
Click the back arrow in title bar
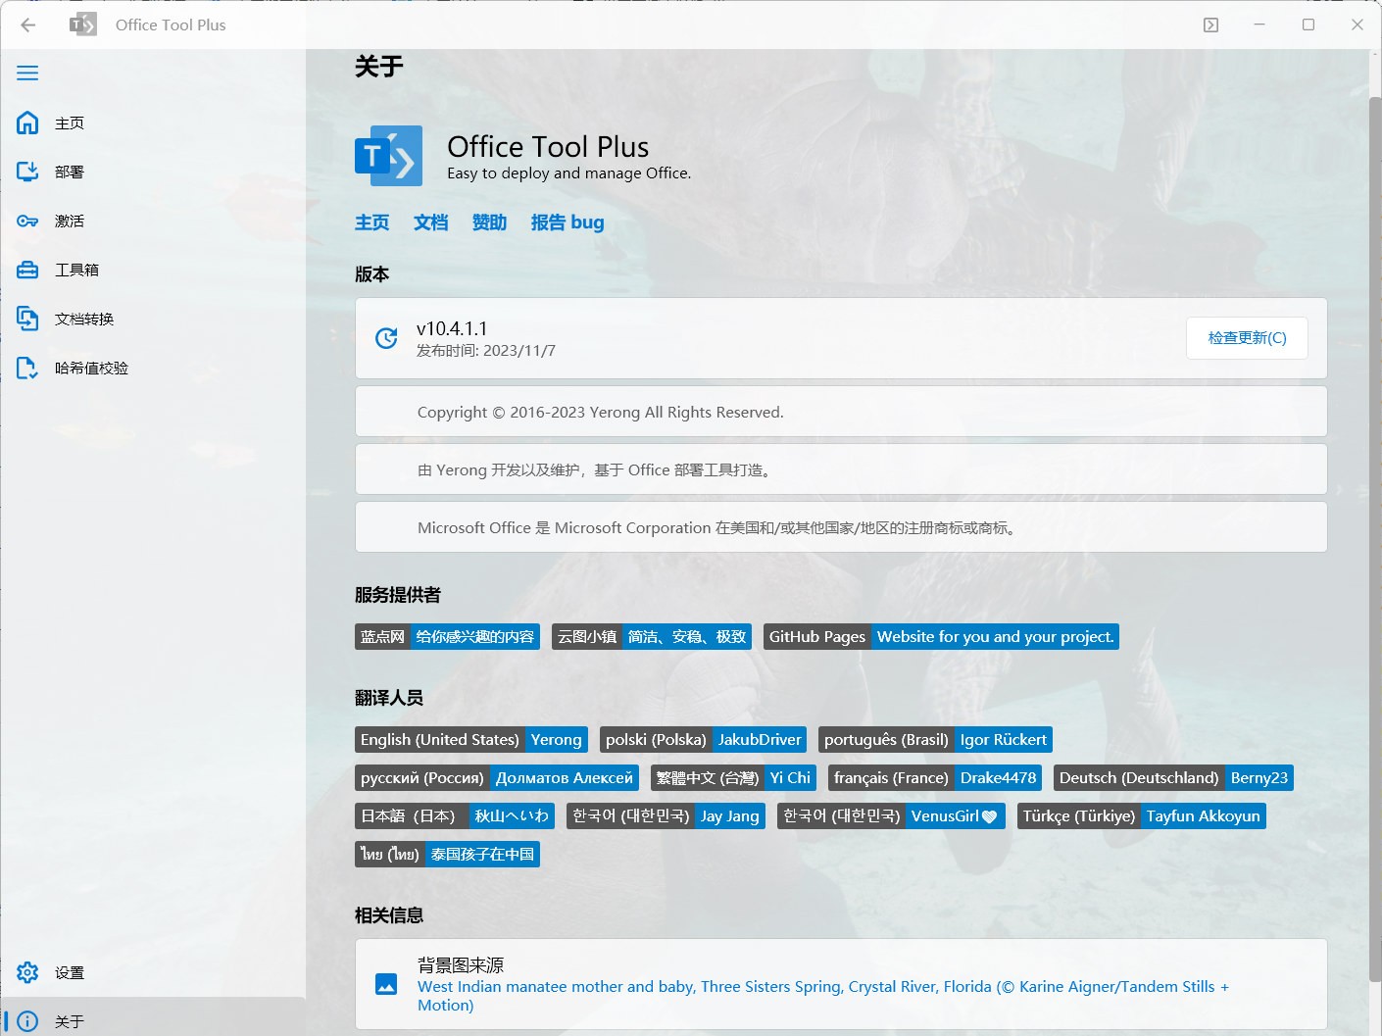(28, 25)
